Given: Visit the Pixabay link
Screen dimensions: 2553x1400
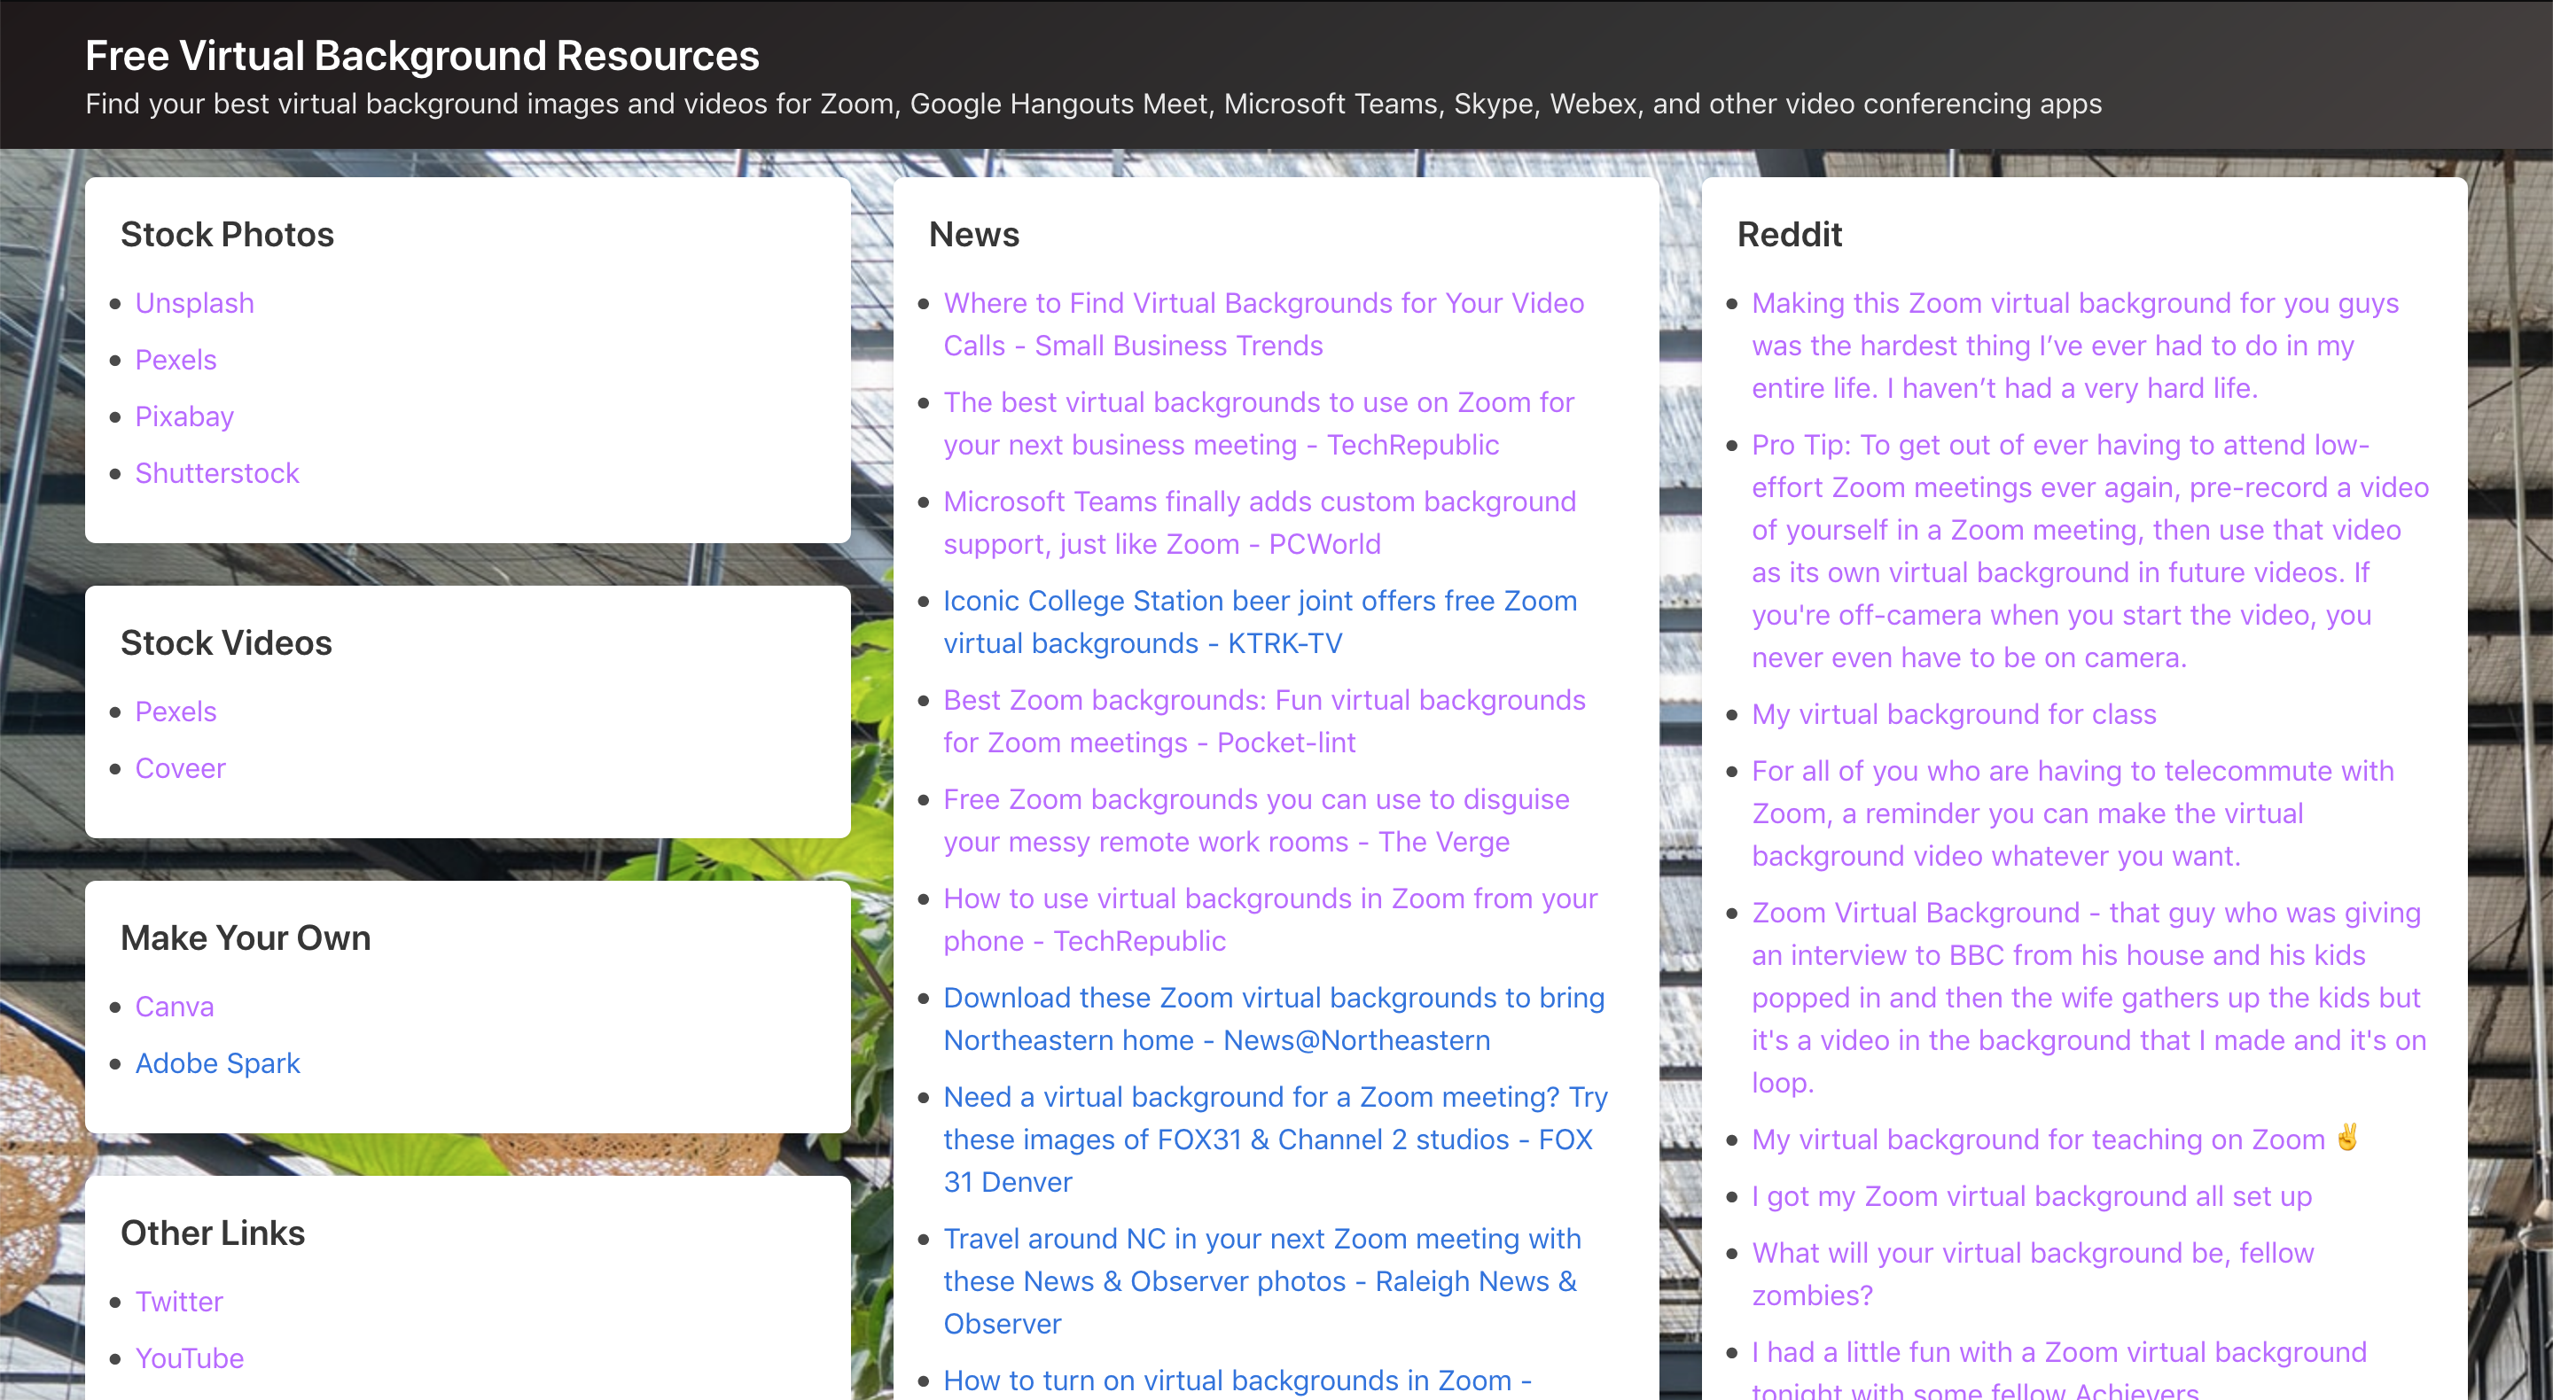Looking at the screenshot, I should (183, 416).
